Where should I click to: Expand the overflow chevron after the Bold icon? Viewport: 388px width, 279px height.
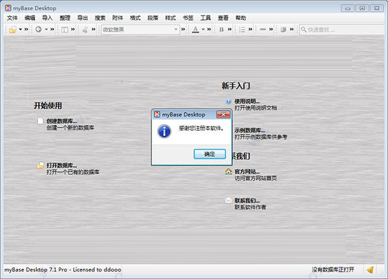(x=230, y=30)
